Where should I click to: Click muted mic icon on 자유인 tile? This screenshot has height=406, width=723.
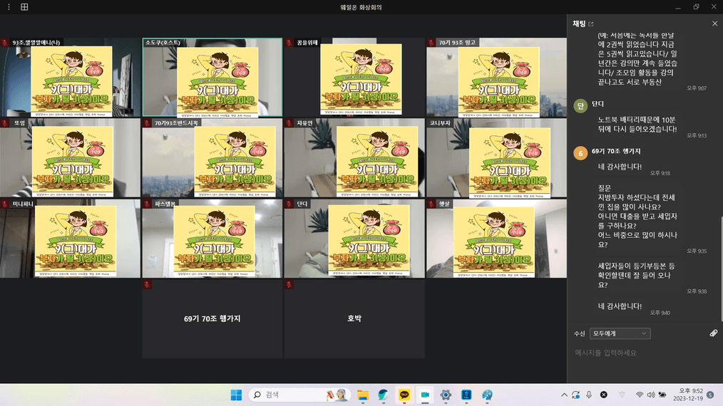point(289,123)
